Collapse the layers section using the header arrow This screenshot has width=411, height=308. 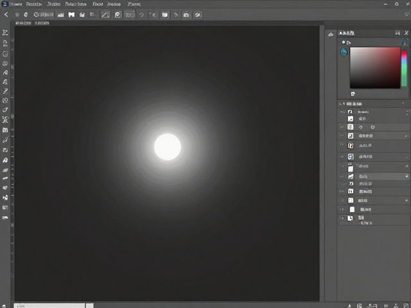click(x=403, y=104)
